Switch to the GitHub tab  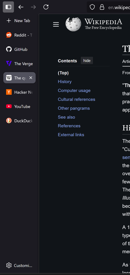pyautogui.click(x=20, y=49)
